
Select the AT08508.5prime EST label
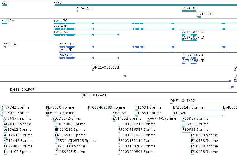click(82, 141)
